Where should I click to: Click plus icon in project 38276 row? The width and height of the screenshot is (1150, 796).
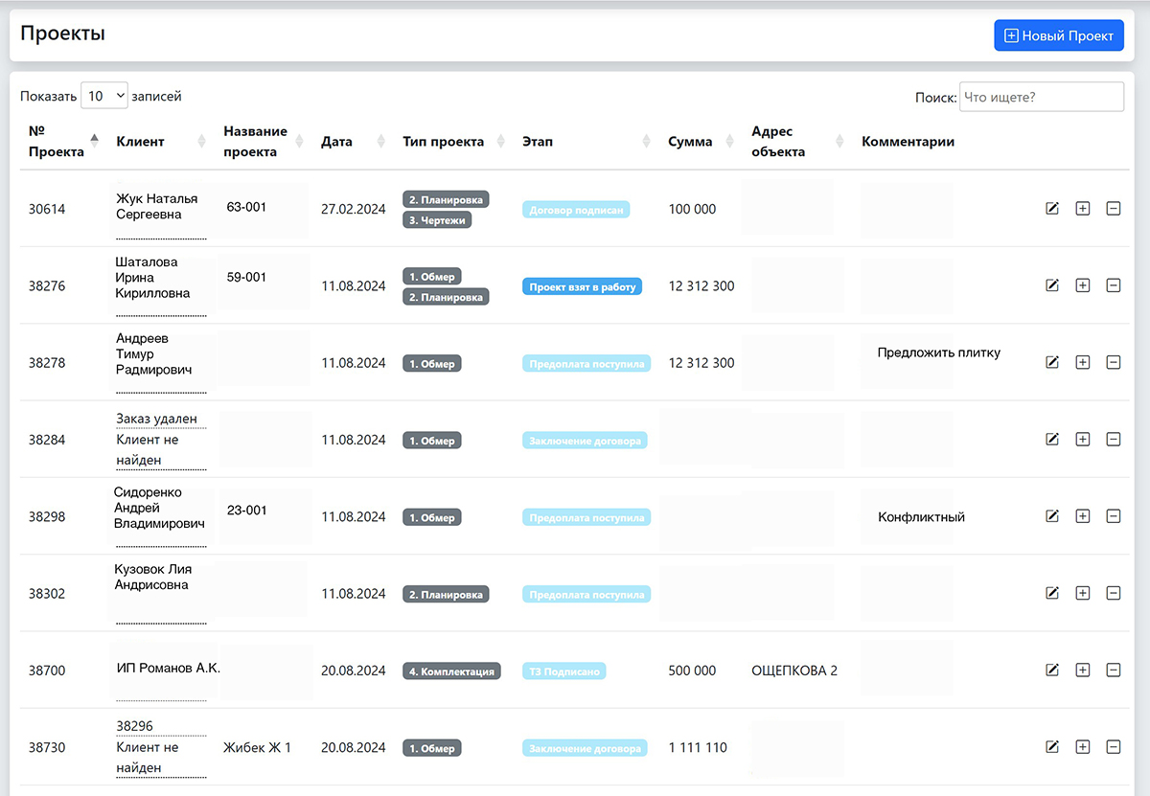(1083, 284)
